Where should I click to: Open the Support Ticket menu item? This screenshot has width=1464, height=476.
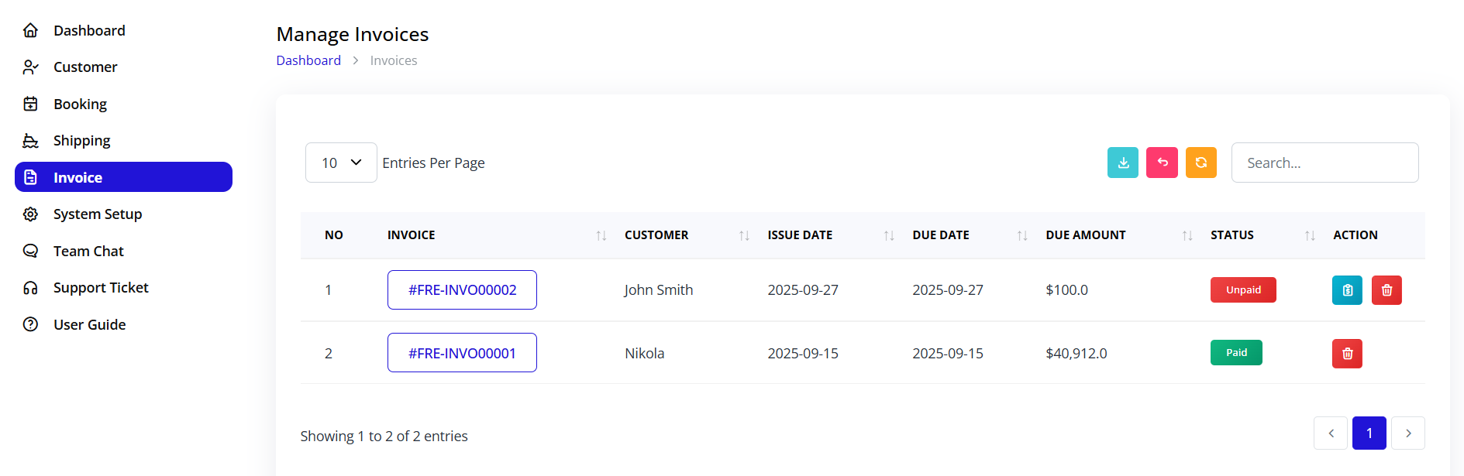[x=101, y=288]
